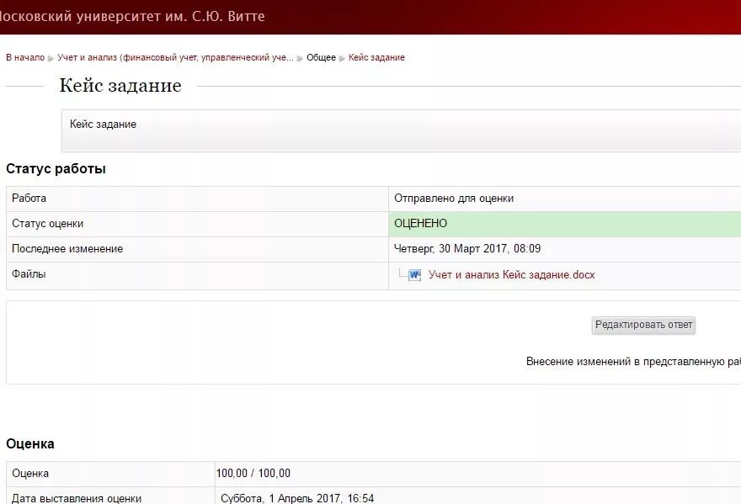This screenshot has width=741, height=504.
Task: Click the breadcrumb arrow after 'В начало'
Action: click(51, 59)
